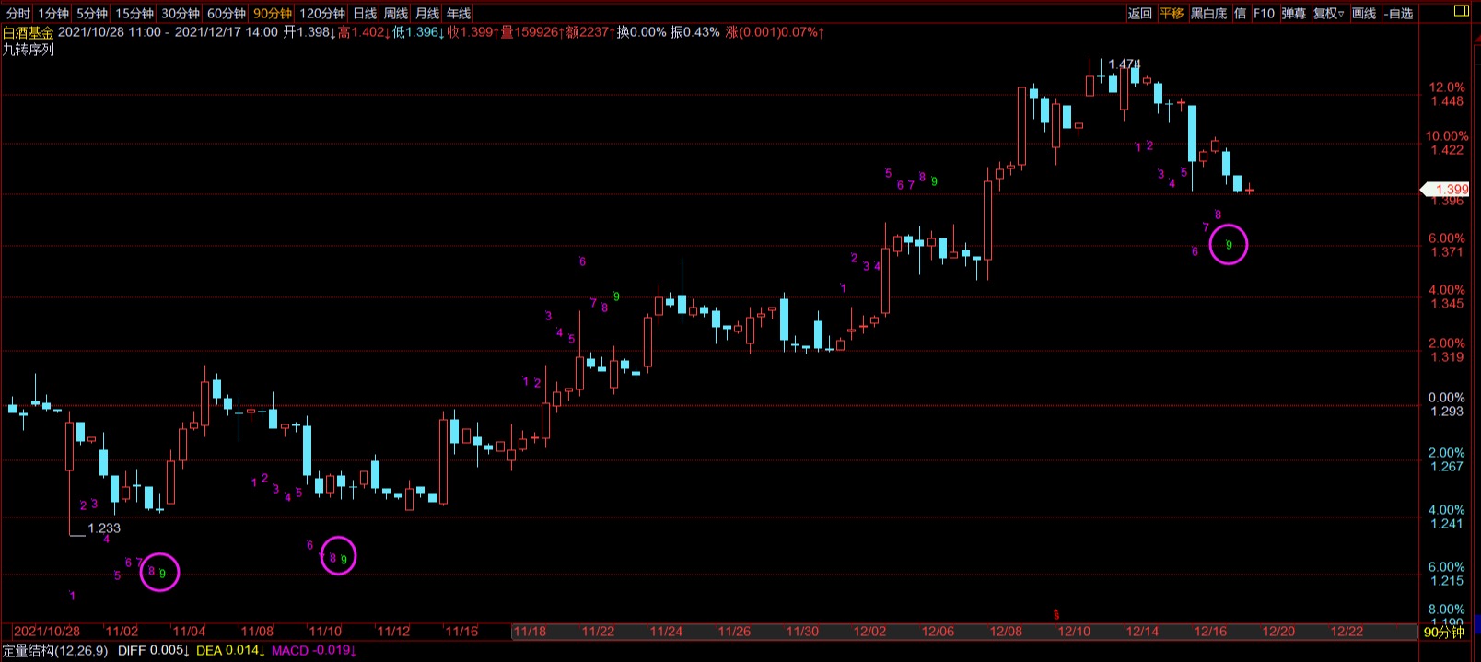
Task: Click the DEA 0.014 value
Action: tap(231, 651)
